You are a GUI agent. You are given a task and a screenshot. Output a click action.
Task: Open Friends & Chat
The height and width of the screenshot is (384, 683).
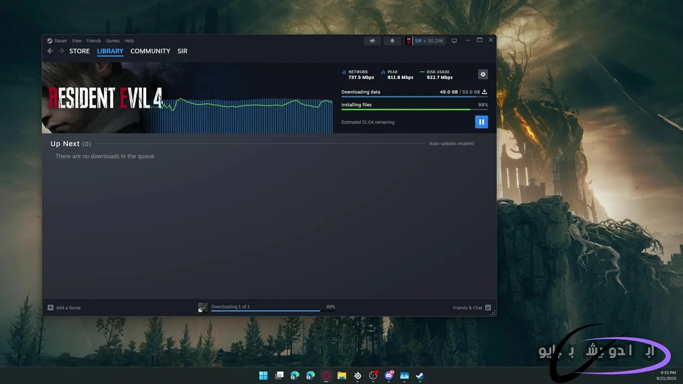tap(472, 308)
